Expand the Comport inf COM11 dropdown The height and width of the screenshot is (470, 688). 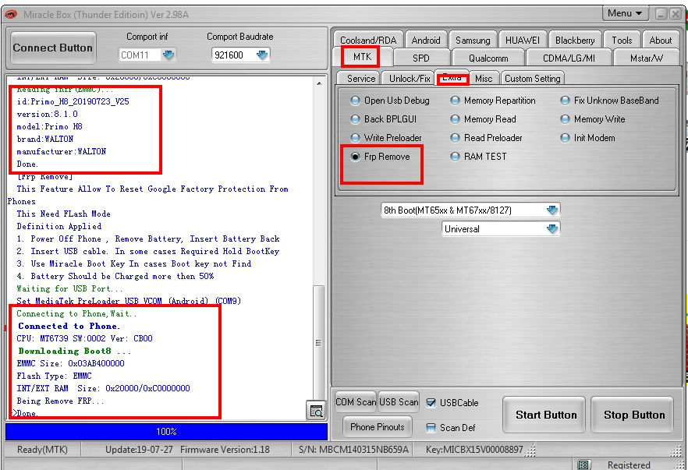point(168,55)
